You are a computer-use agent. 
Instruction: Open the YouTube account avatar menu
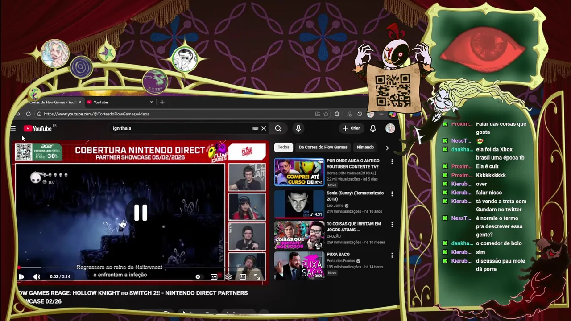click(x=390, y=128)
